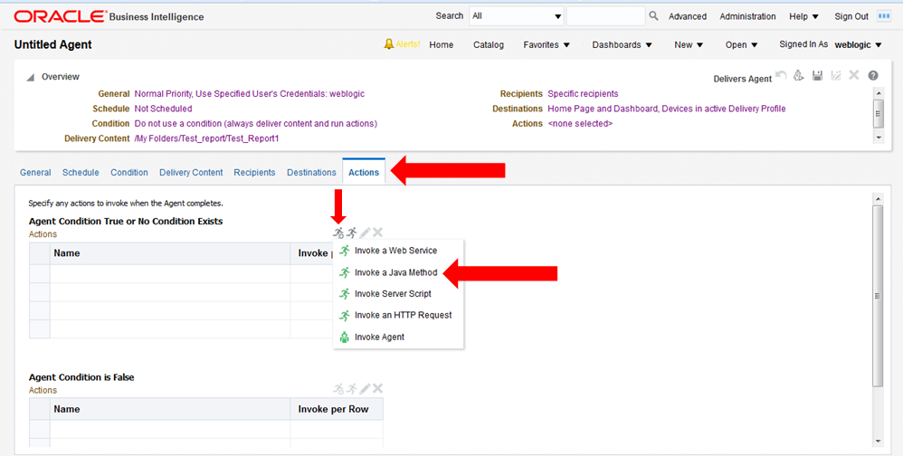Switch to the Delivery Content tab
The width and height of the screenshot is (903, 456).
pyautogui.click(x=191, y=172)
